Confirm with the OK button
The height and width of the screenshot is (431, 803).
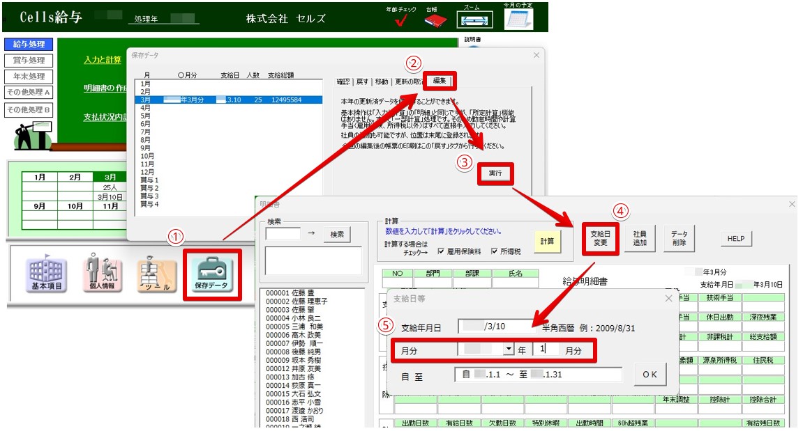coord(650,374)
